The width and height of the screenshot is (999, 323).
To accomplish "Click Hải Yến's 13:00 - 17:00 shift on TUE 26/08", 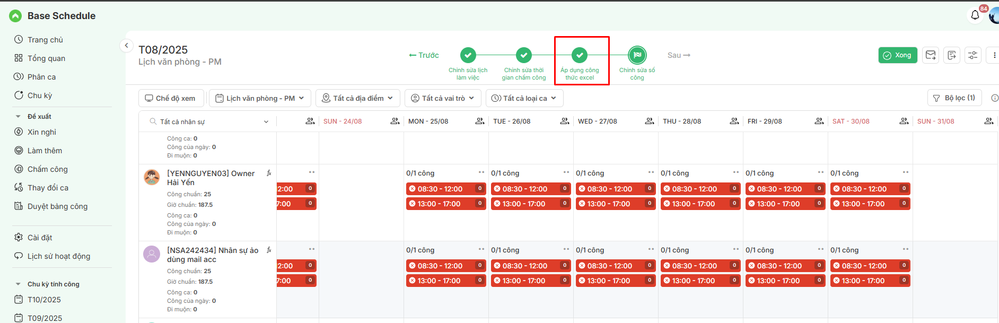I will (x=531, y=204).
